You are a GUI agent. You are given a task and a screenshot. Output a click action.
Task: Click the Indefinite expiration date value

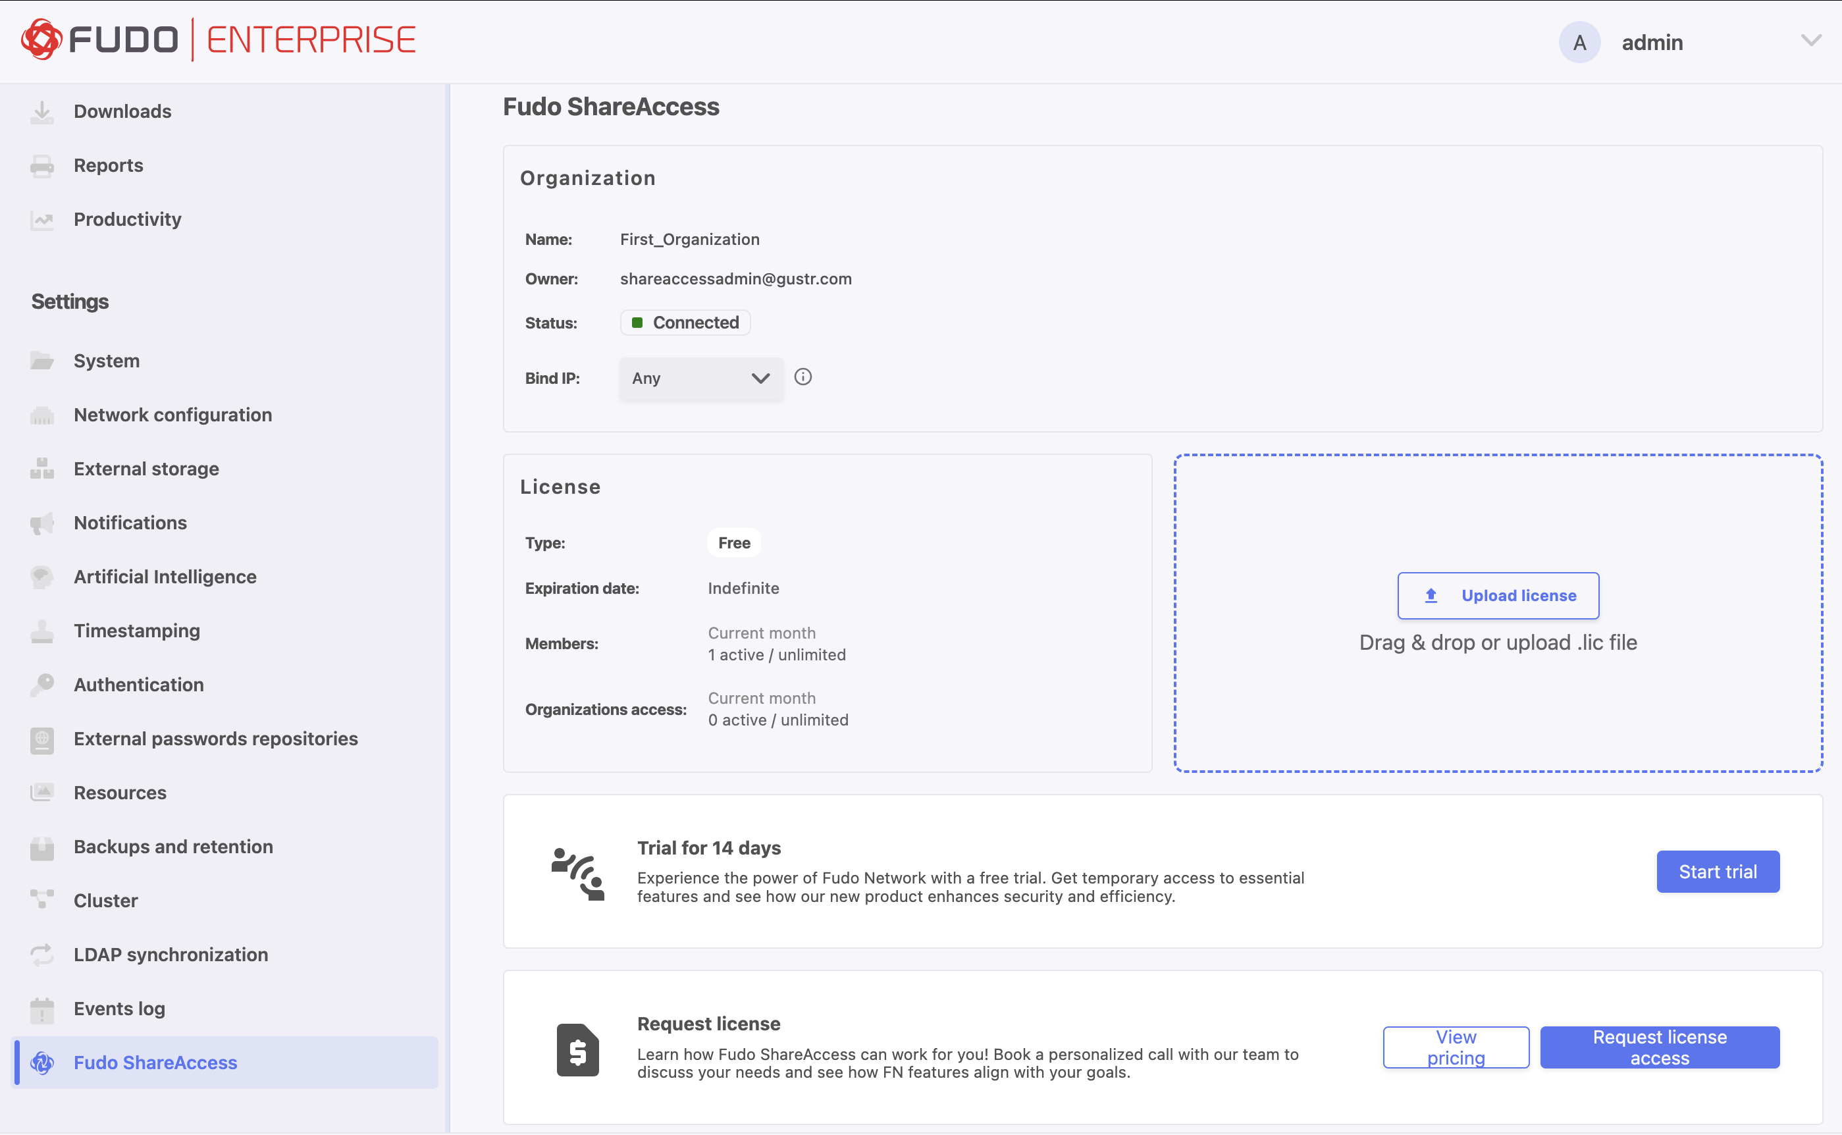(x=743, y=589)
